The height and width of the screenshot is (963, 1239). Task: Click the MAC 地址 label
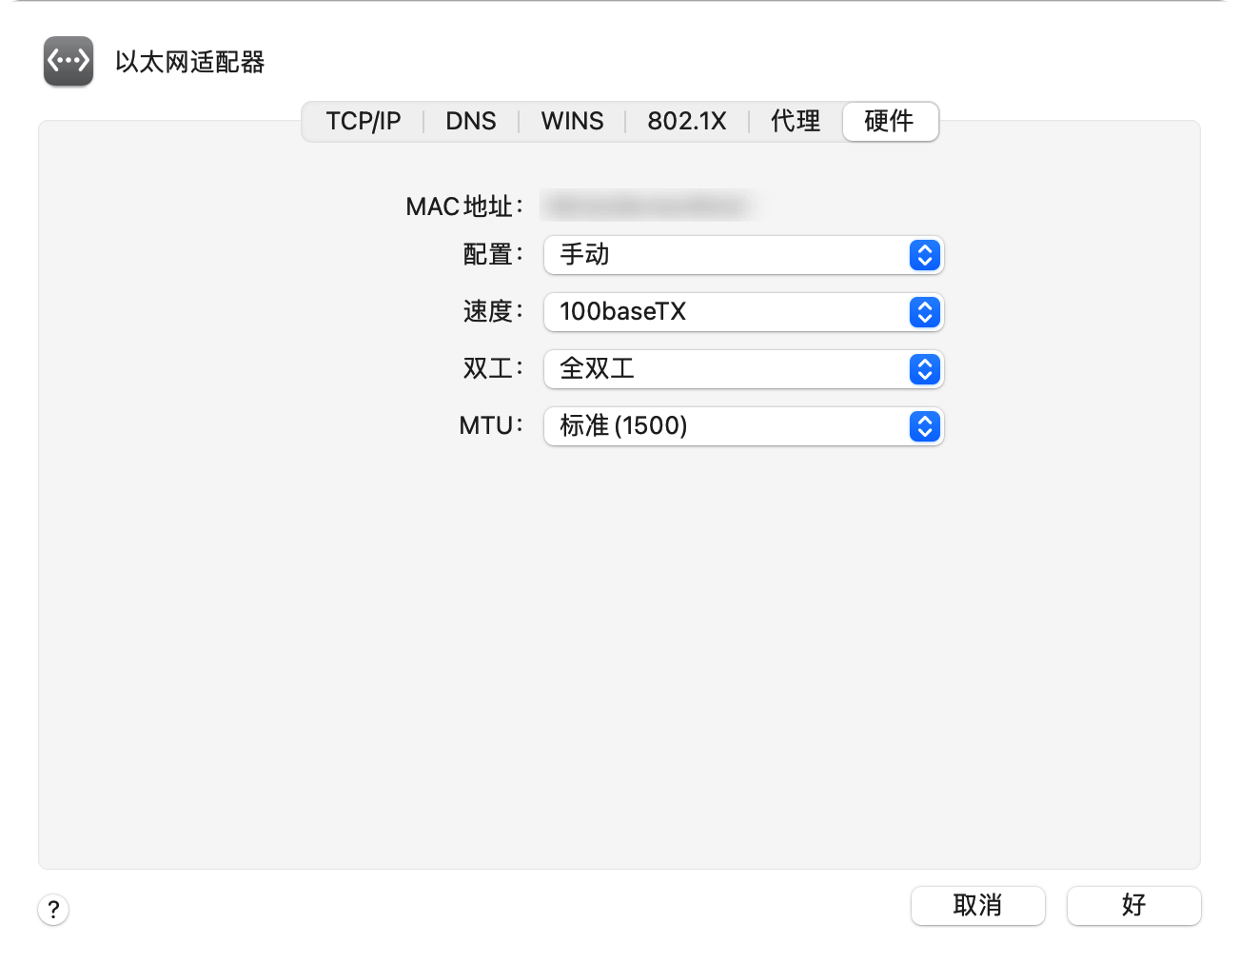point(464,206)
